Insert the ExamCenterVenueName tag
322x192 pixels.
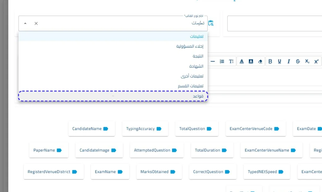[271, 150]
